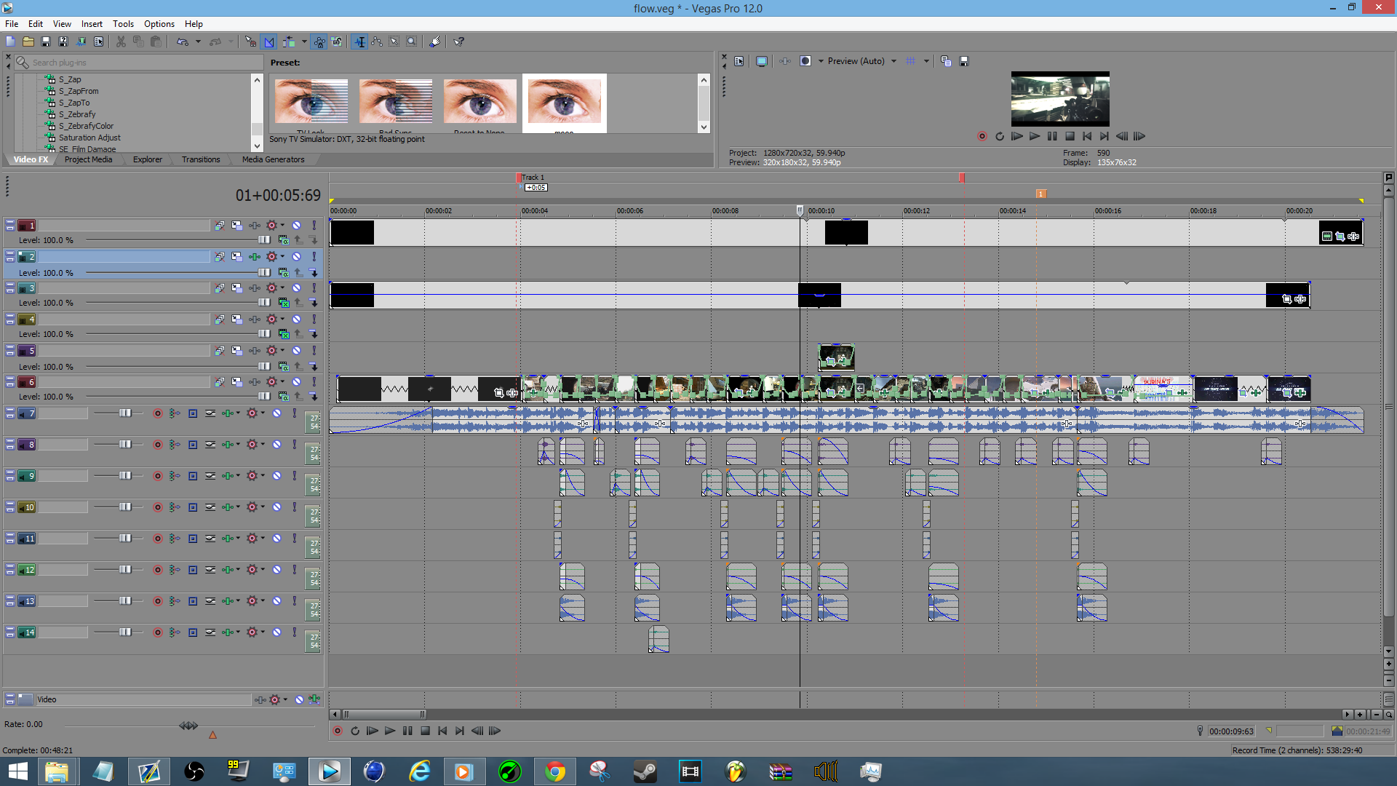
Task: Select the Envelope Edit tool
Action: click(377, 41)
